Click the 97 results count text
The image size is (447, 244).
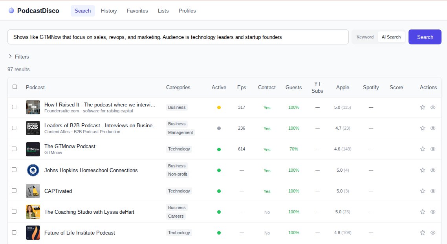[x=18, y=69]
